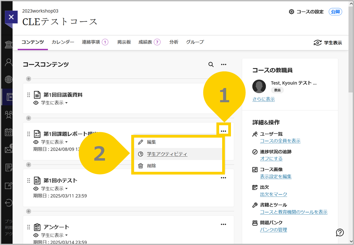Click the オフにする progress tracking link
354x245 pixels.
click(x=271, y=159)
